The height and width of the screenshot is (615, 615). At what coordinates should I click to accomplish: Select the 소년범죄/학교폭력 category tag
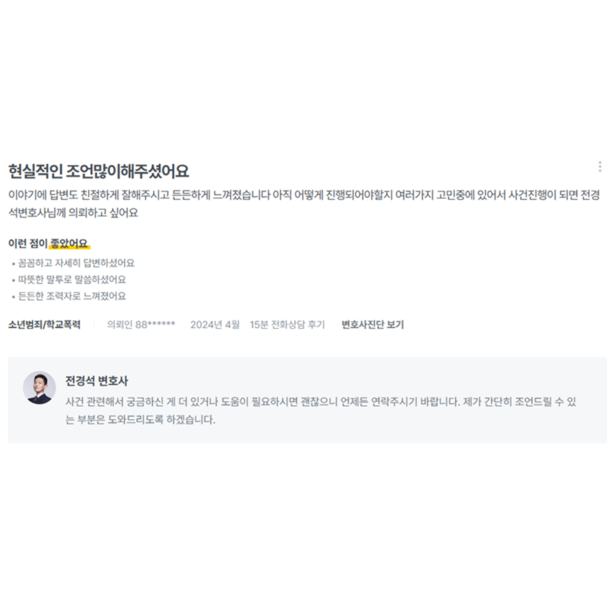coord(44,325)
